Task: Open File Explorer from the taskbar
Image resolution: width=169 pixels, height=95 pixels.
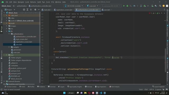Action: (85, 93)
